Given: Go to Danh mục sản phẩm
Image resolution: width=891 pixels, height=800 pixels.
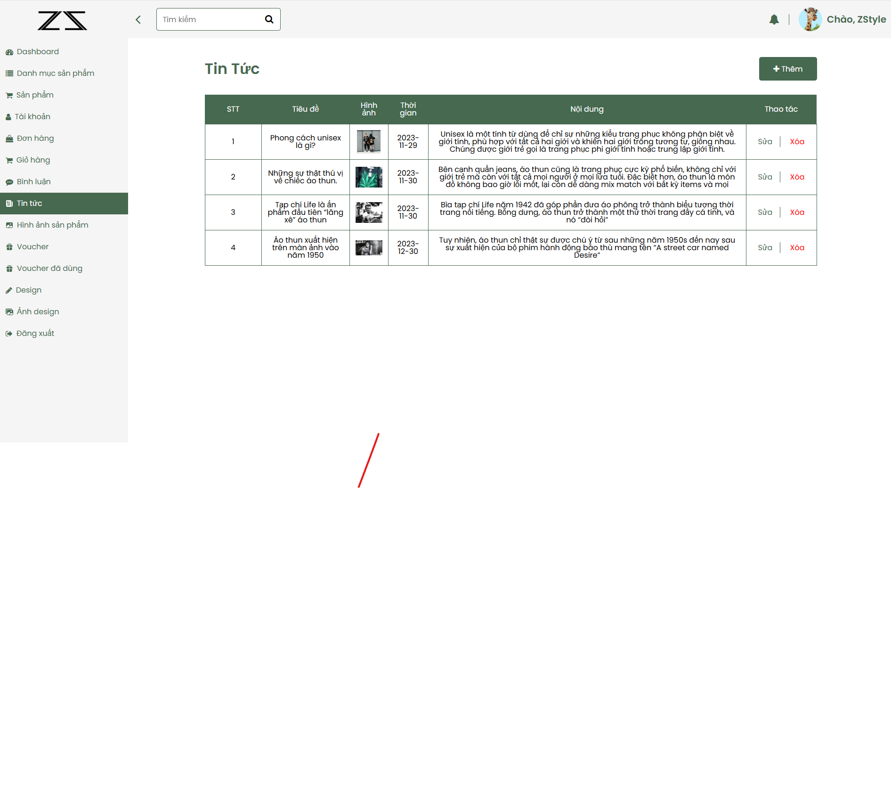Looking at the screenshot, I should pos(55,73).
